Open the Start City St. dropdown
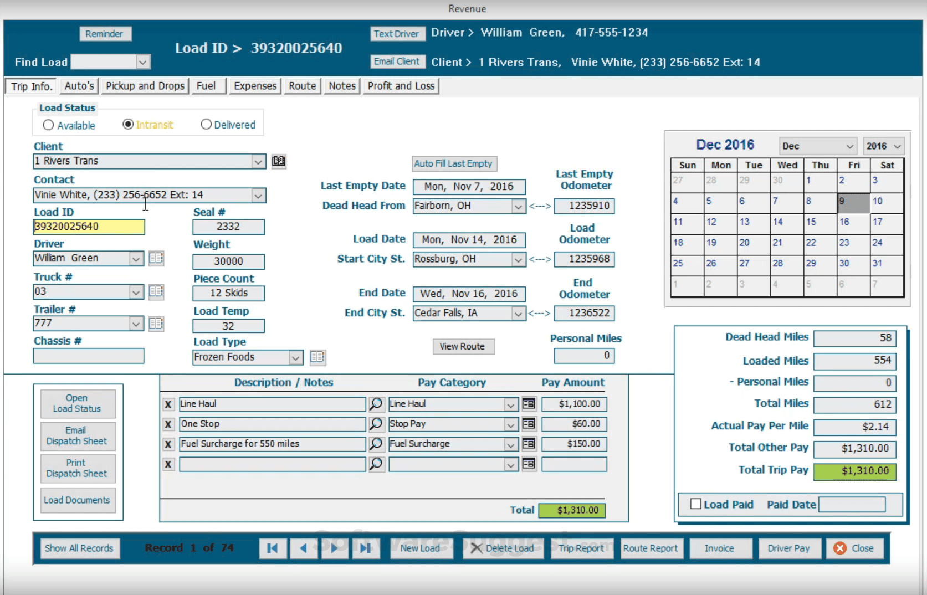The height and width of the screenshot is (595, 927). pos(518,259)
